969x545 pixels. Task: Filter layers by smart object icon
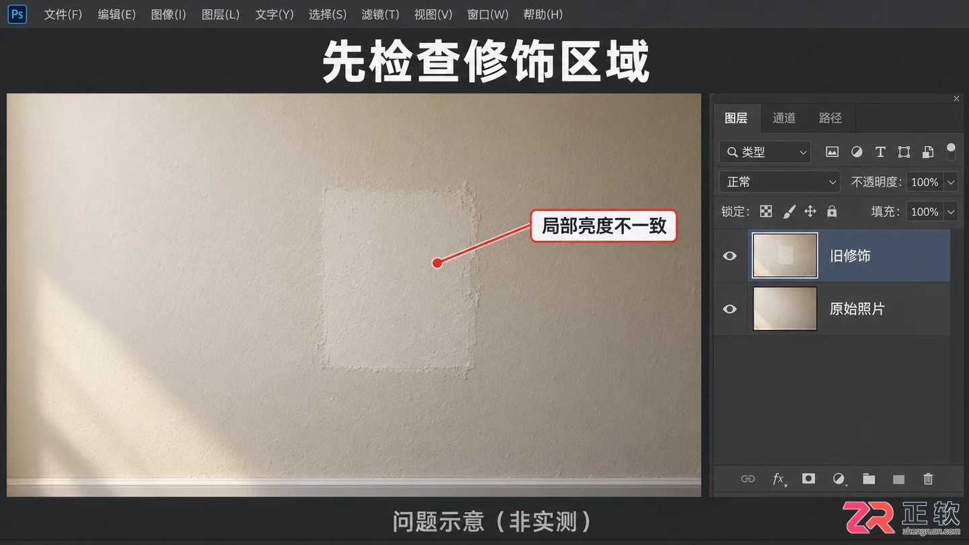click(928, 152)
